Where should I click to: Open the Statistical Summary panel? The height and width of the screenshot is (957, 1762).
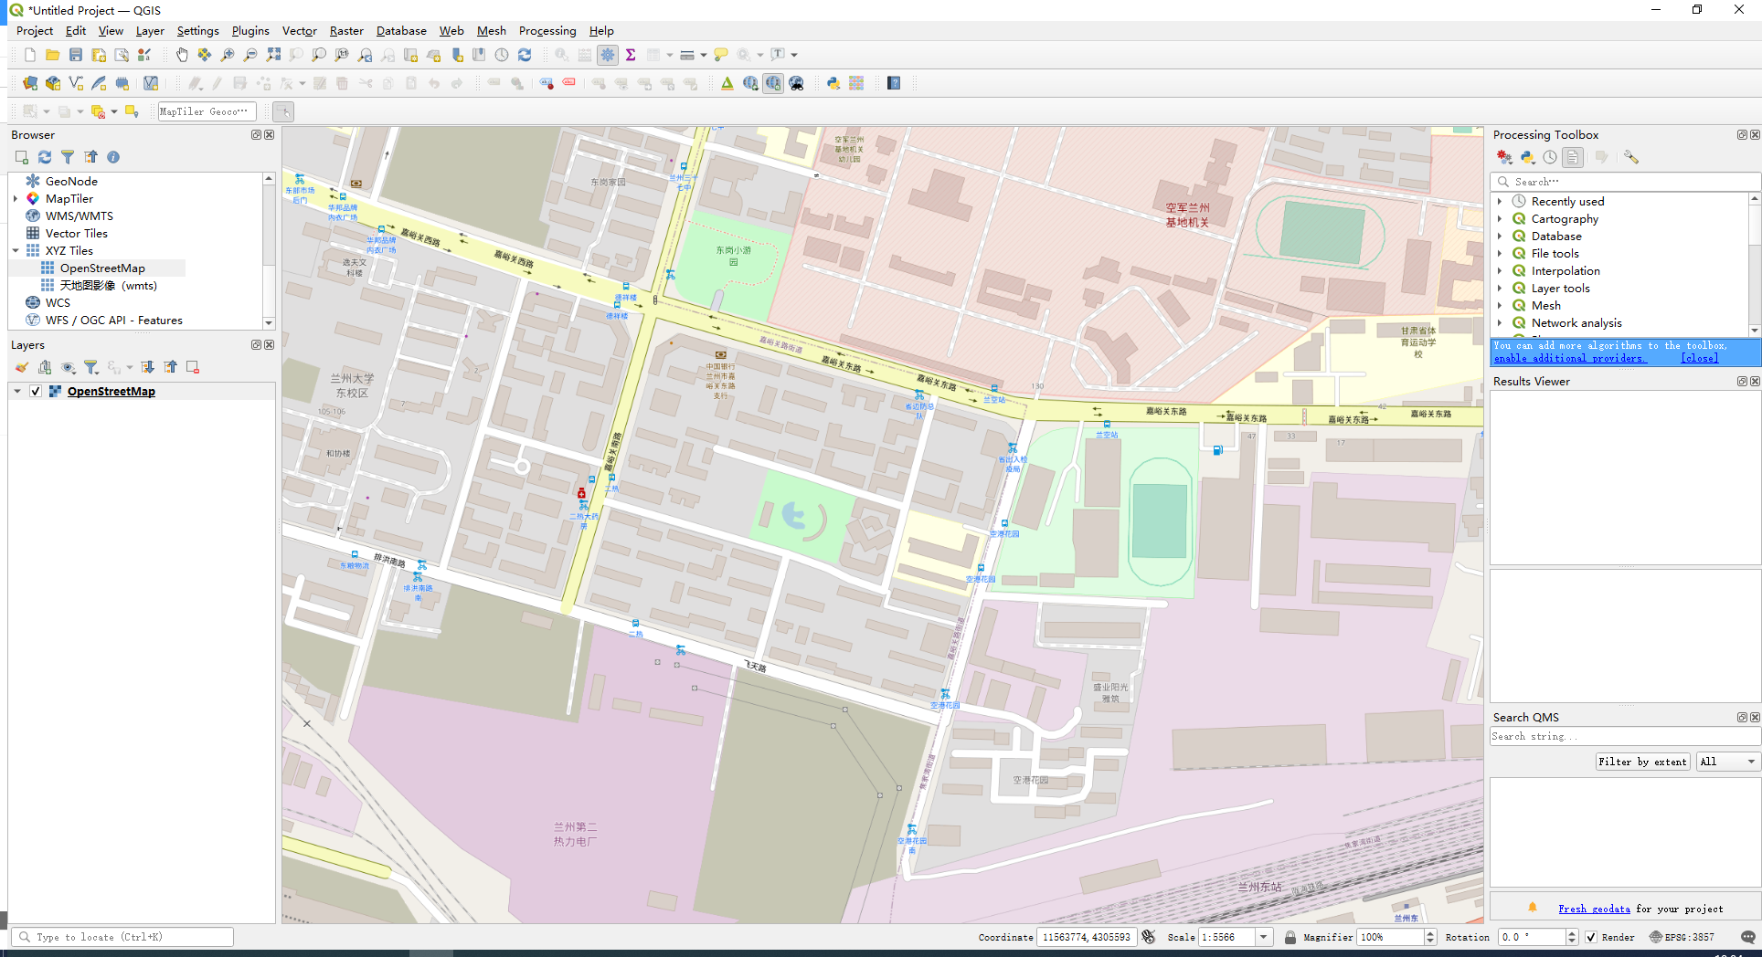click(631, 55)
